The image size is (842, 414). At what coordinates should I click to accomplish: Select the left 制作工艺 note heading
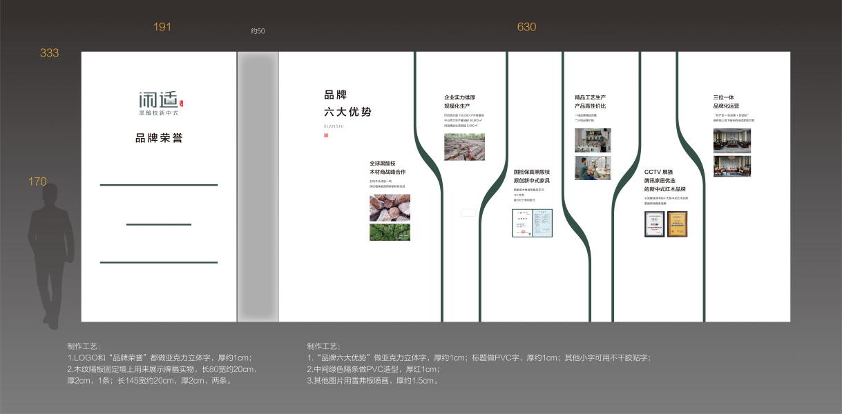pos(84,346)
